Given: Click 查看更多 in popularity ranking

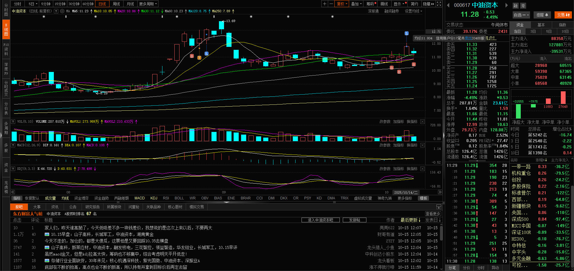Looking at the screenshot, I should 433,214.
